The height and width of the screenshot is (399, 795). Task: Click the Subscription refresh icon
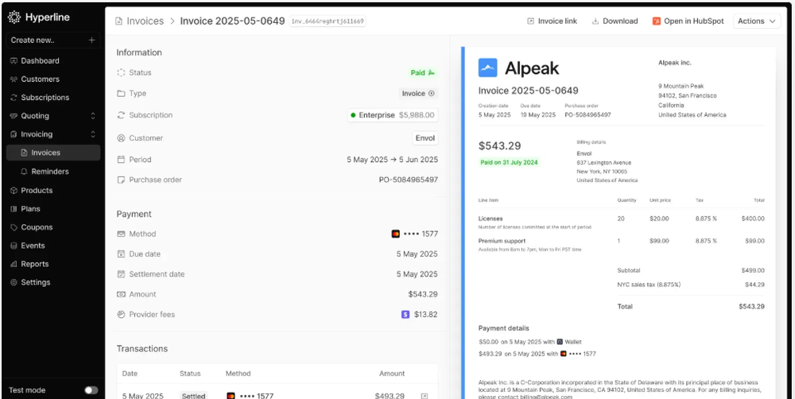pos(121,115)
